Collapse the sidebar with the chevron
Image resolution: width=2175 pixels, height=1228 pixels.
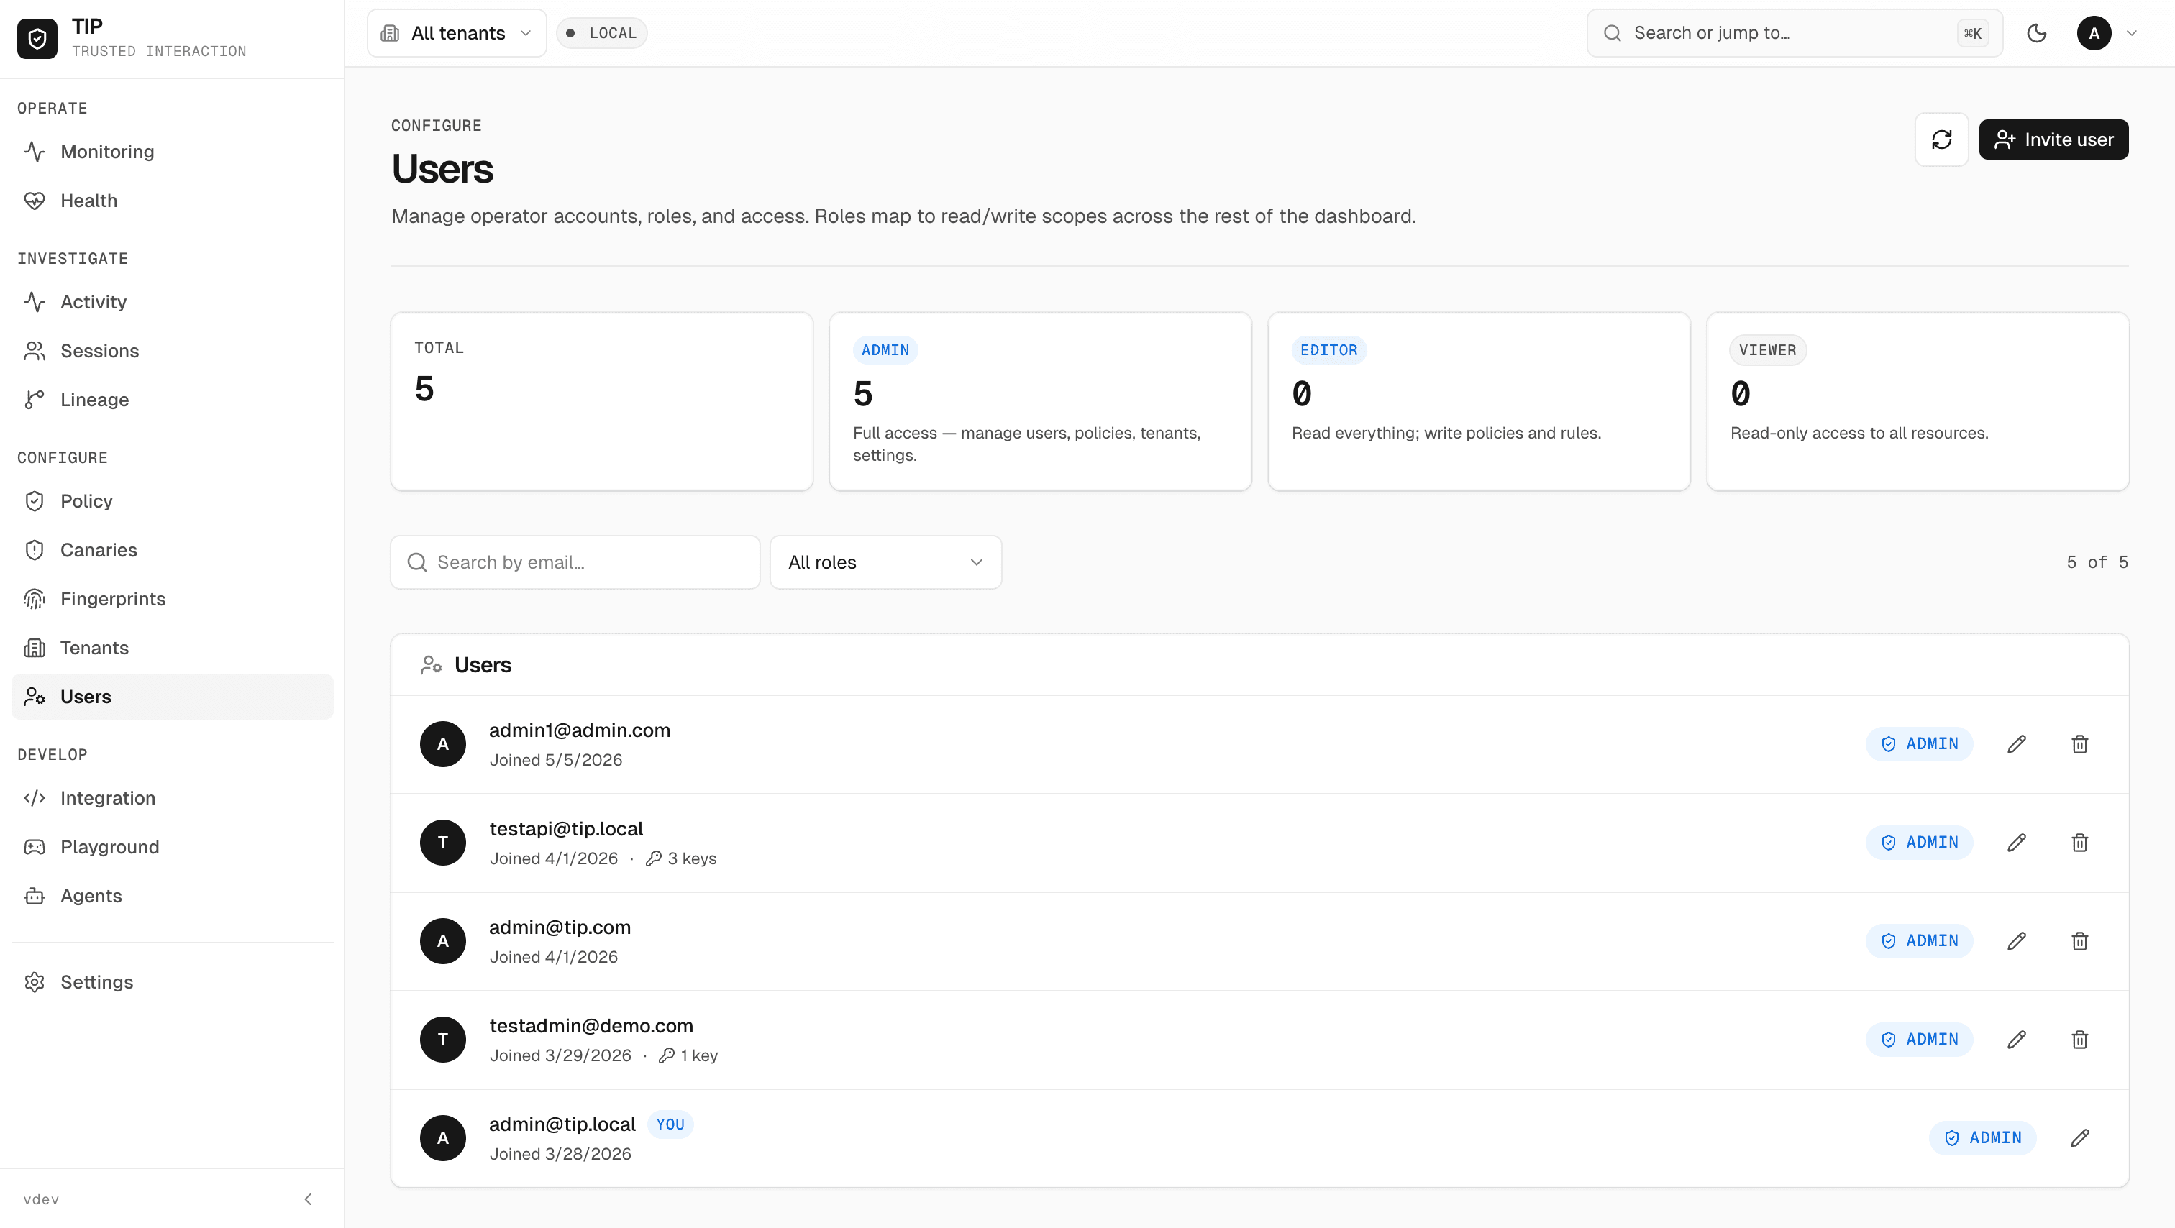pyautogui.click(x=308, y=1199)
